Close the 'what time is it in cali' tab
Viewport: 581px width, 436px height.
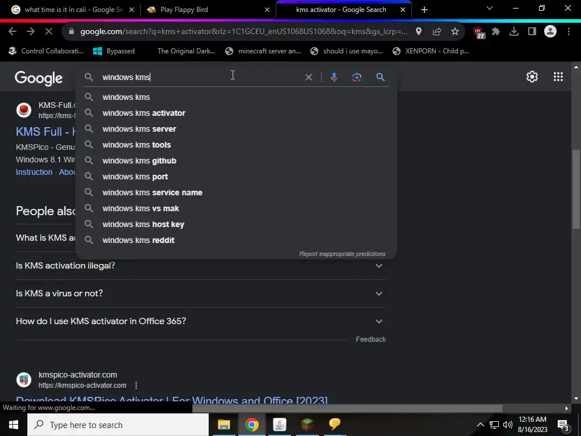(132, 10)
